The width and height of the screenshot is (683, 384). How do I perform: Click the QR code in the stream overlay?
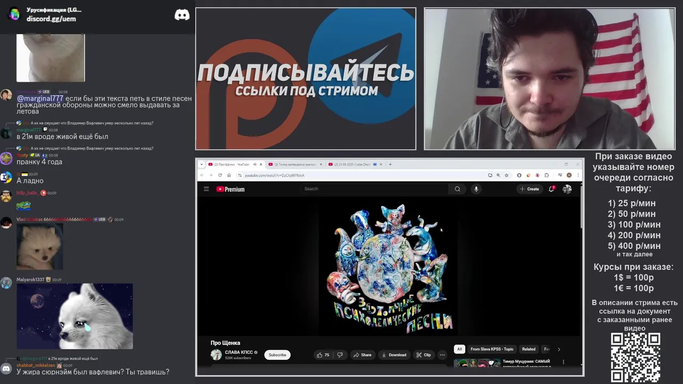(636, 358)
